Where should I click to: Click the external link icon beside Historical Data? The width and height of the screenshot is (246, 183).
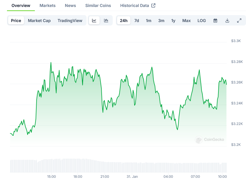coord(153,6)
